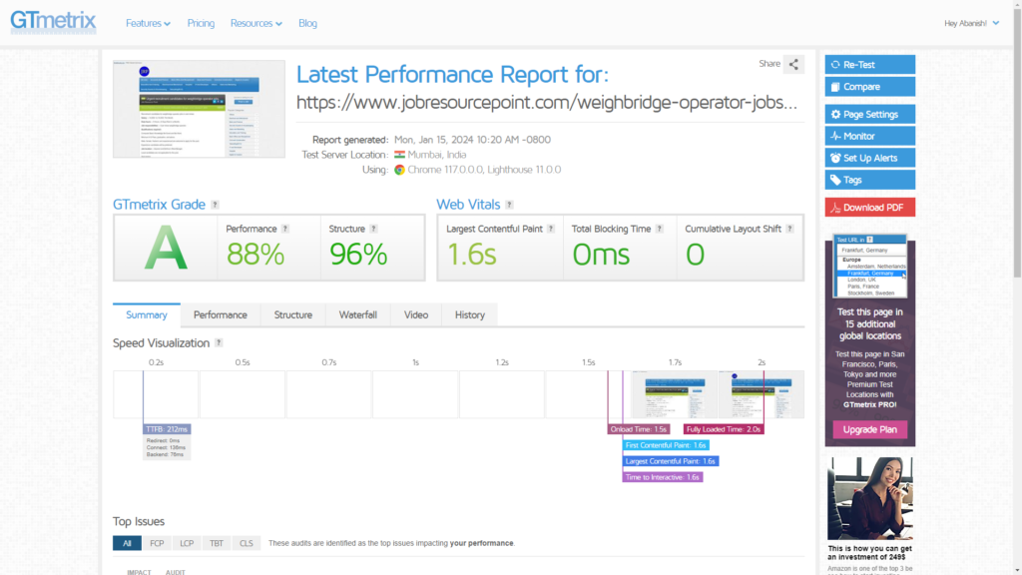Open help for GTmetrix Grade
This screenshot has height=575, width=1022.
coord(216,205)
